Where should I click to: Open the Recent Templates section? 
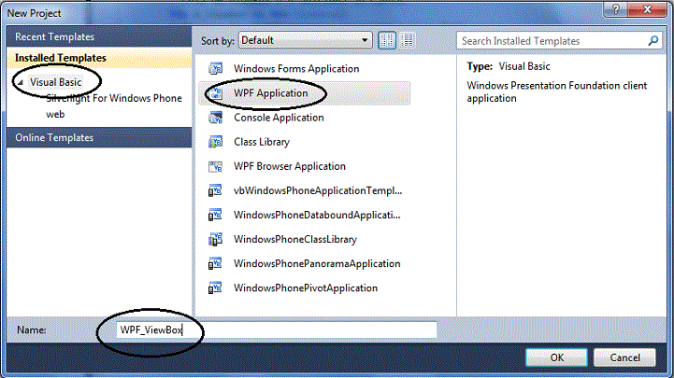(x=99, y=37)
